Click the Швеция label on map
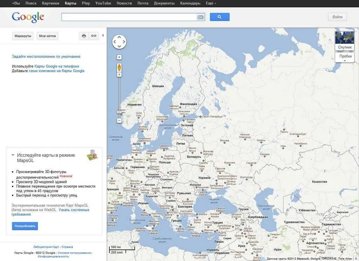Screen dimensions: 359x261 click(x=158, y=86)
